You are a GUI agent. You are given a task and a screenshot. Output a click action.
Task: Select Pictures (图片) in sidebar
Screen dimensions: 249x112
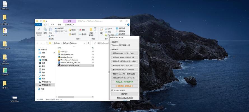(x=42, y=66)
